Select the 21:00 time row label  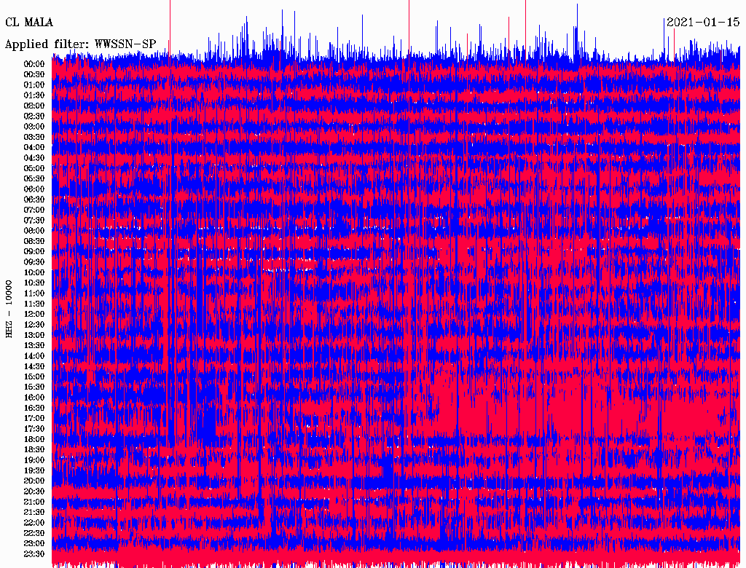point(34,502)
